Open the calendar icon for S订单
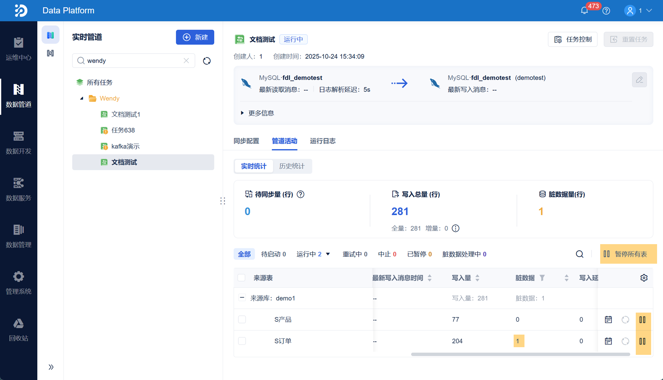Viewport: 663px width, 380px height. [x=608, y=341]
